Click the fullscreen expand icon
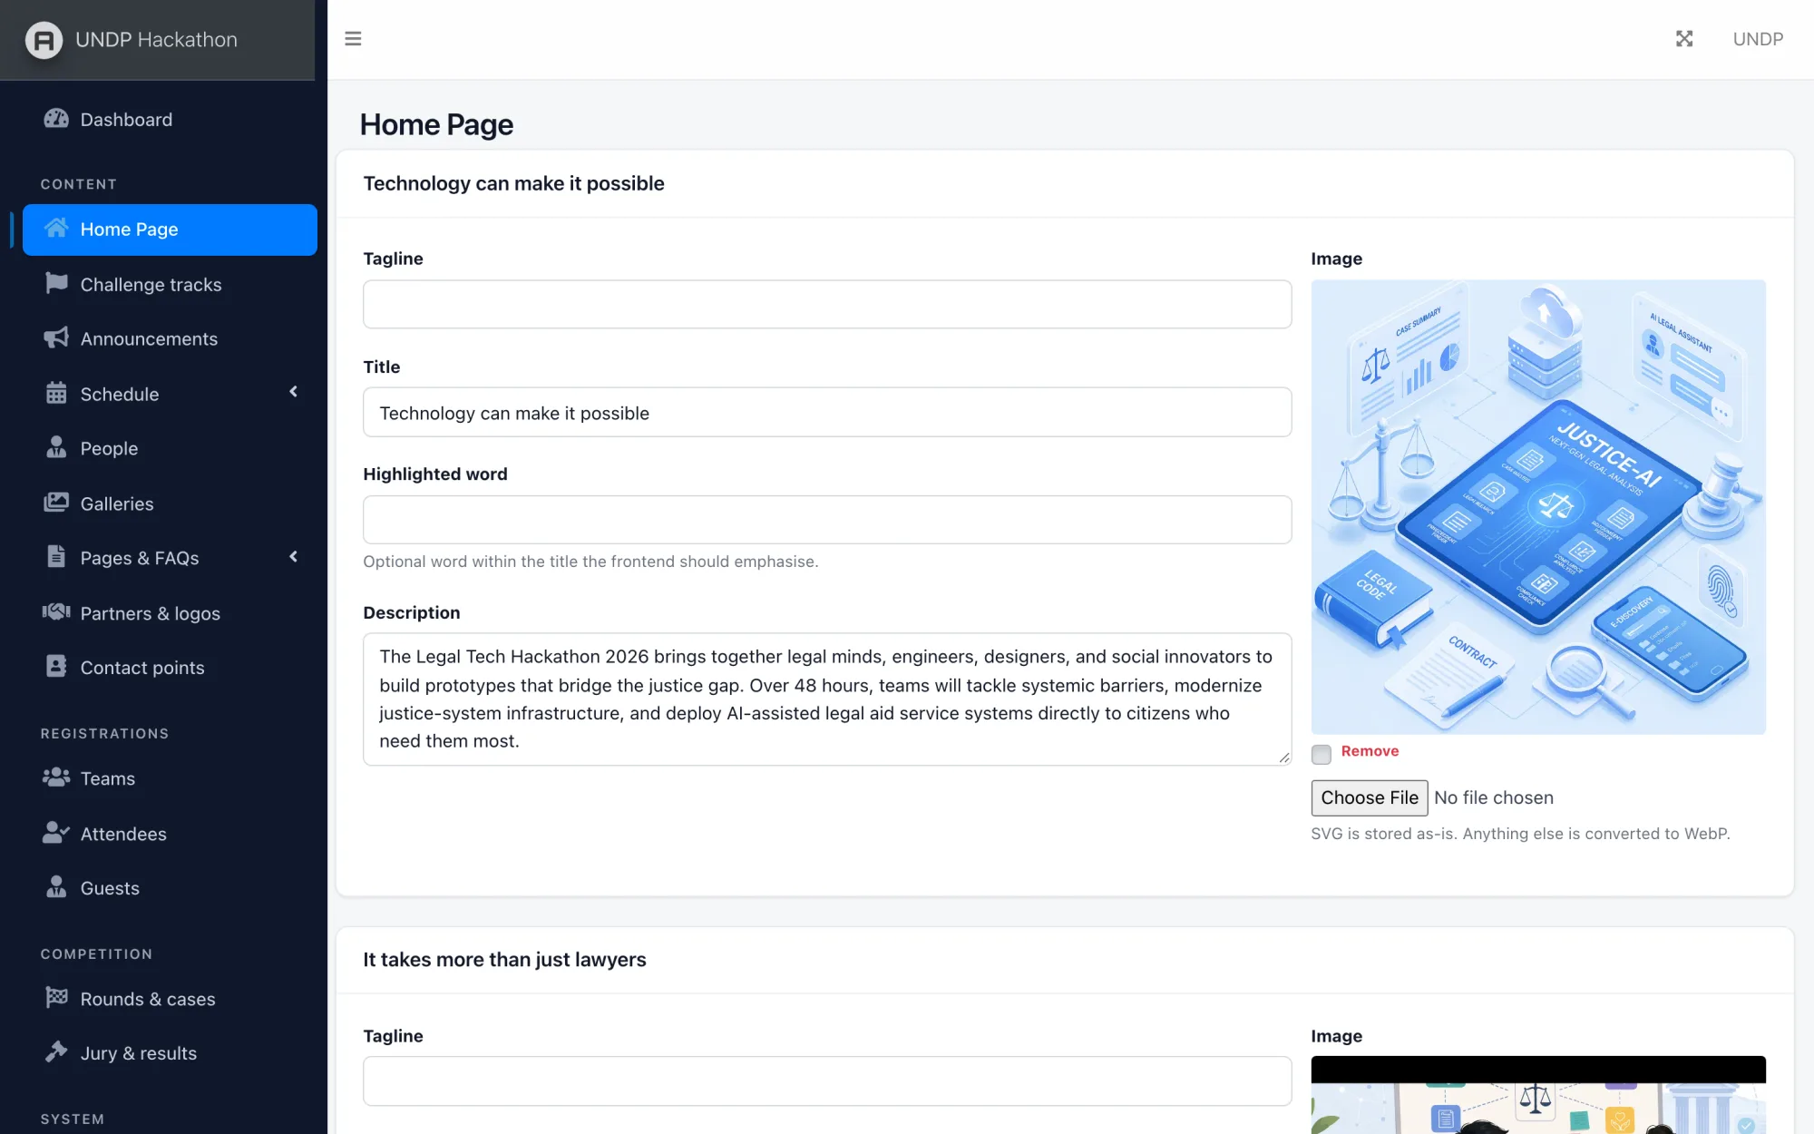The height and width of the screenshot is (1134, 1814). click(1684, 39)
